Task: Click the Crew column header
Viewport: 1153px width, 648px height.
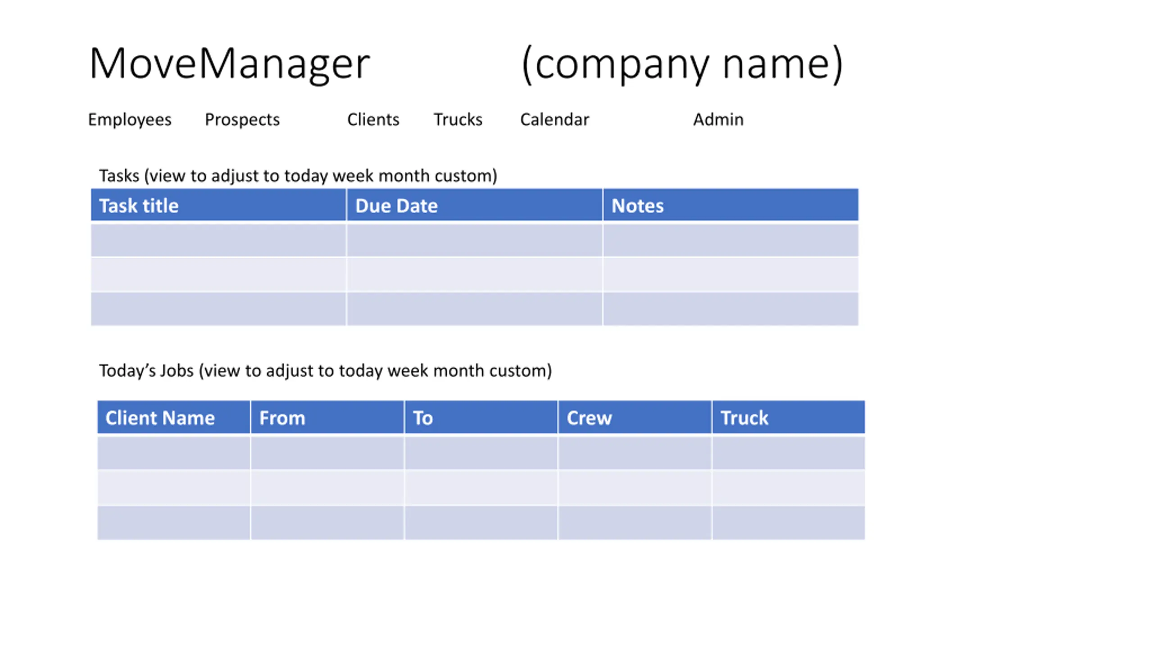Action: point(635,418)
